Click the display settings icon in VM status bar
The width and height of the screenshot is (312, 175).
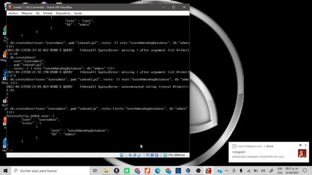(x=148, y=155)
